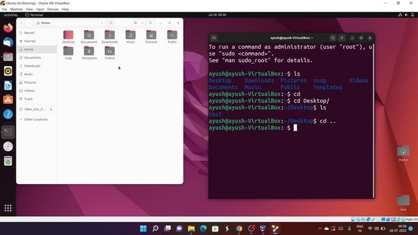Image resolution: width=418 pixels, height=235 pixels.
Task: Open the VirtualBox Input menu
Action: point(40,9)
